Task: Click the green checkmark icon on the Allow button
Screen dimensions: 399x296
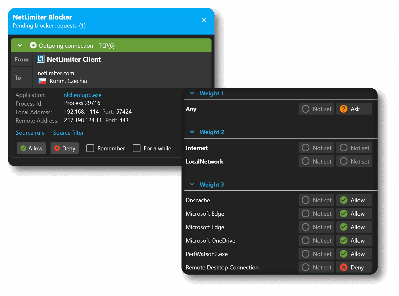Action: point(23,148)
